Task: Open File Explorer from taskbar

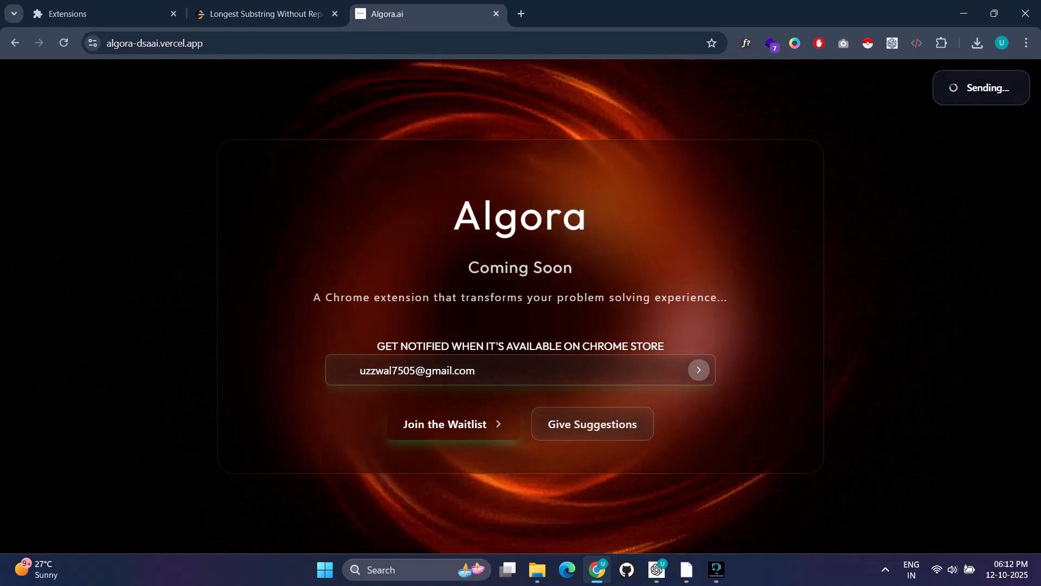Action: (537, 570)
